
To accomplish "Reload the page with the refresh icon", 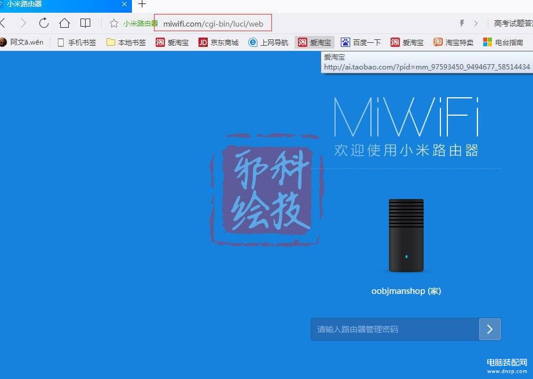I will click(x=44, y=23).
